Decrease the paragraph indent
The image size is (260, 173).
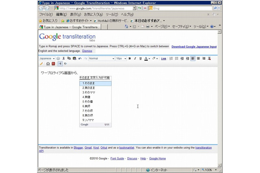(x=182, y=58)
